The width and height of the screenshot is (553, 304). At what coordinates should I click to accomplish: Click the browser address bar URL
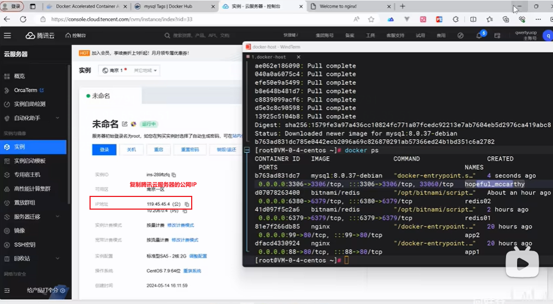(122, 19)
